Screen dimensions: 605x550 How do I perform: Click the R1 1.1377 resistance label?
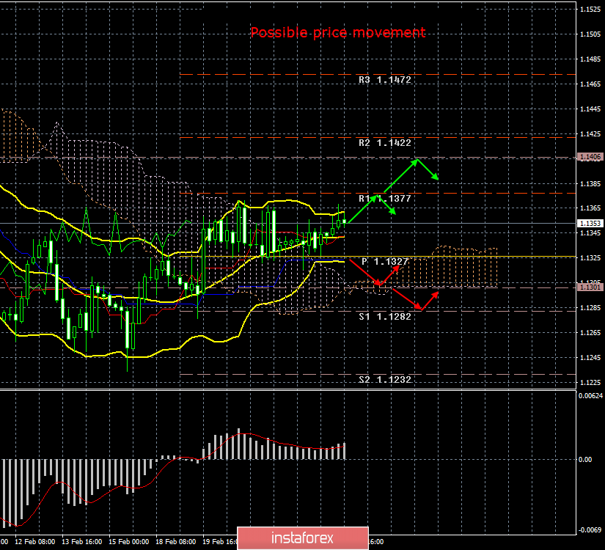[385, 199]
